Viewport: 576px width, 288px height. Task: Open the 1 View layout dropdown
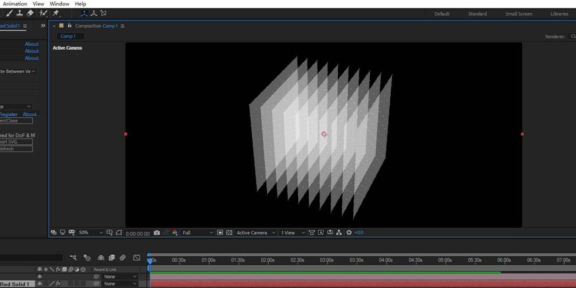pyautogui.click(x=292, y=233)
